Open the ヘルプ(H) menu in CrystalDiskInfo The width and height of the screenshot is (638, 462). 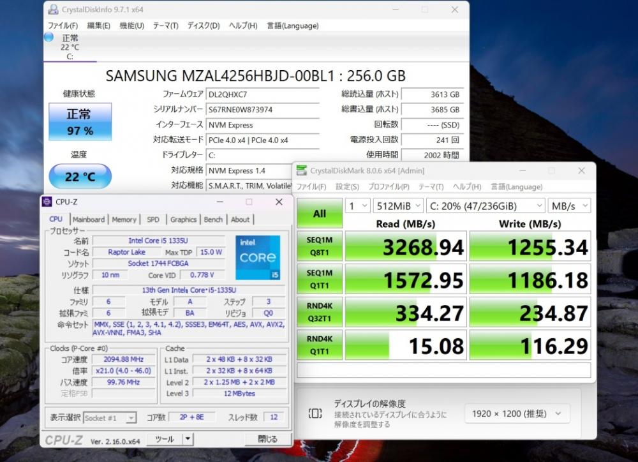pos(243,26)
